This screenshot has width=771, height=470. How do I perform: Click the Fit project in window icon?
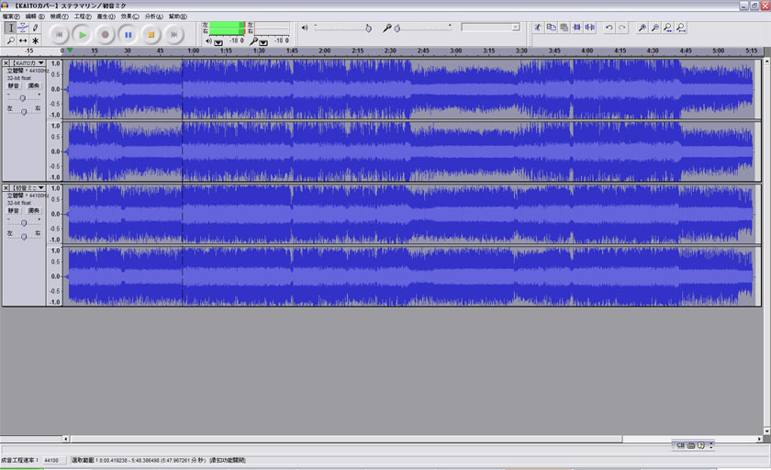click(x=680, y=28)
